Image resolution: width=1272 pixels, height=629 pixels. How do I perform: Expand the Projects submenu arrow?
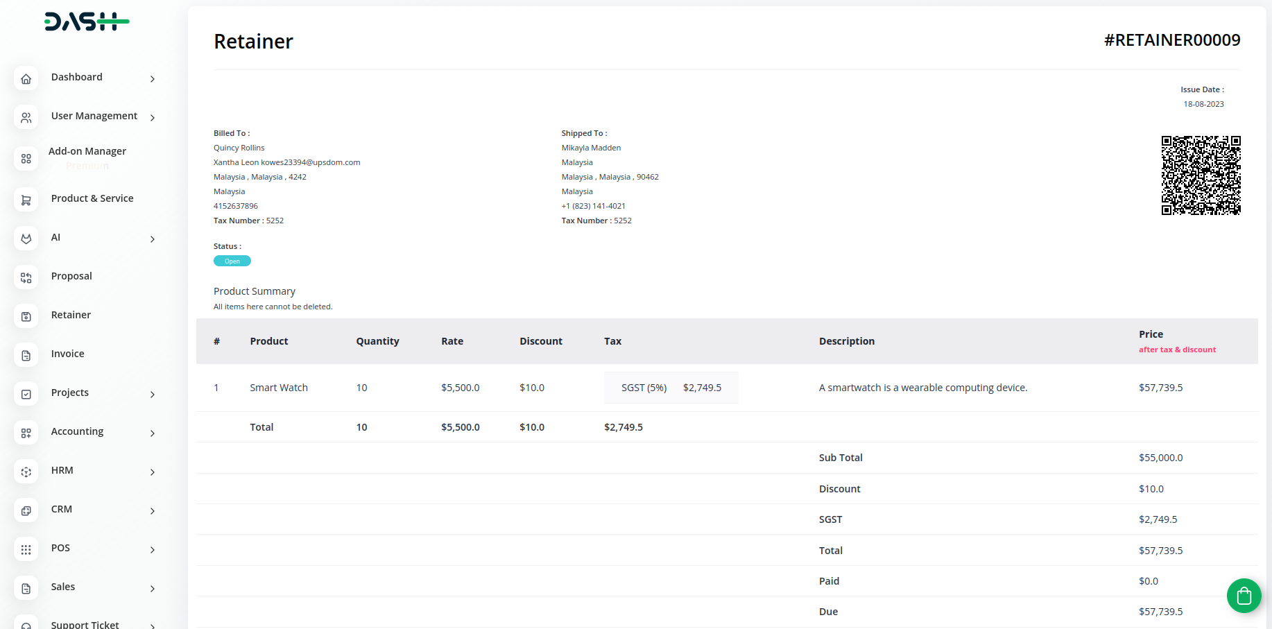coord(153,395)
